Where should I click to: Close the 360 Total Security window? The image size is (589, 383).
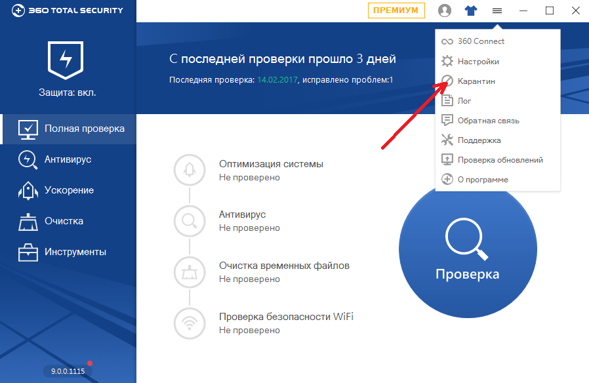[x=576, y=11]
